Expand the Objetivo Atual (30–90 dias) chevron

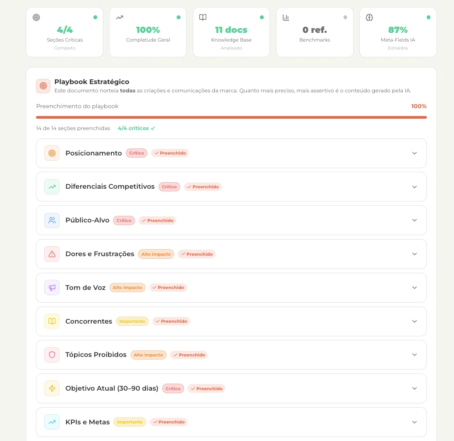(414, 388)
